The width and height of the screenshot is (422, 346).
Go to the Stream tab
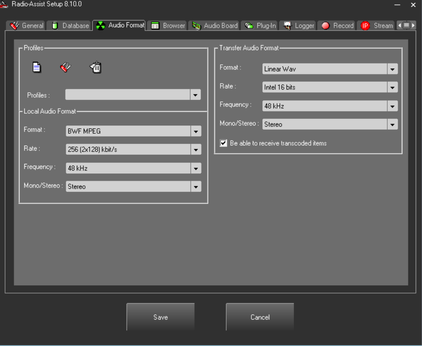point(377,26)
